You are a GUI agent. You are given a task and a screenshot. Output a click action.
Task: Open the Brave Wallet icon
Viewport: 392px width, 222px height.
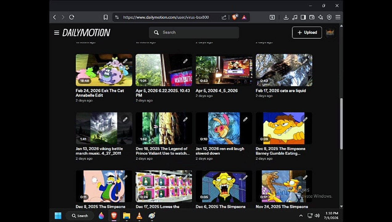(312, 17)
